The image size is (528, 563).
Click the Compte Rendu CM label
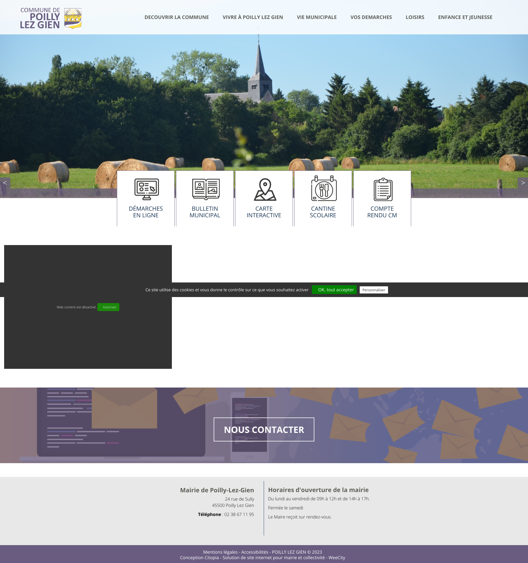[382, 212]
